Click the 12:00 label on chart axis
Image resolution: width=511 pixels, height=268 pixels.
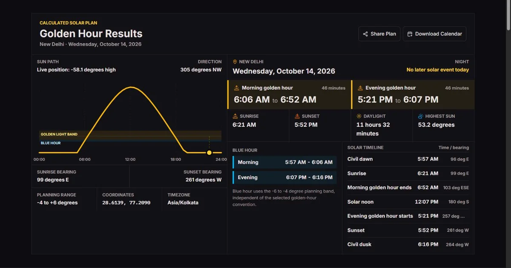pos(130,160)
